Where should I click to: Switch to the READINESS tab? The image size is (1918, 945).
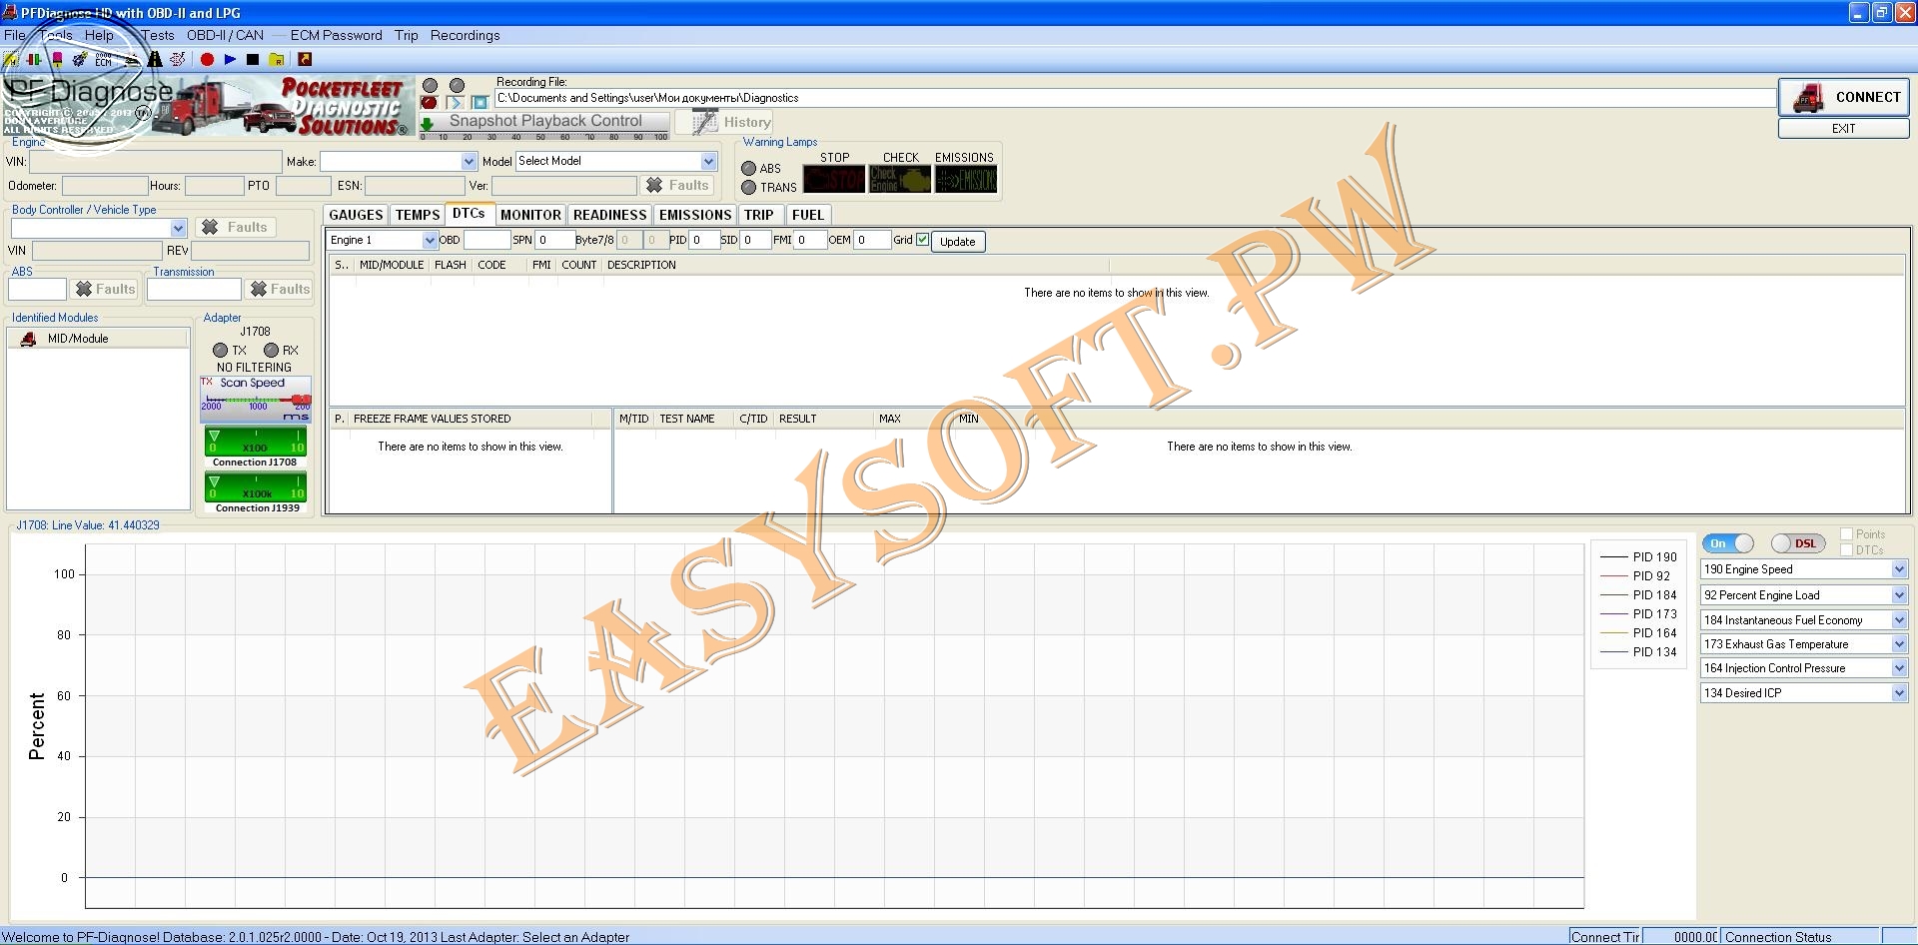[x=609, y=215]
